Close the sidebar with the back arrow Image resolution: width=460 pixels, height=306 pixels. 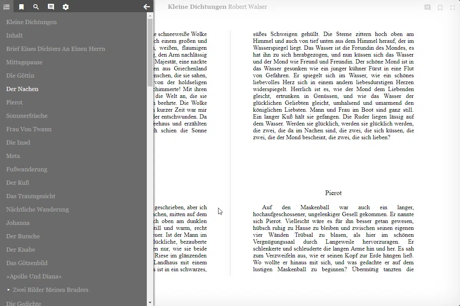pyautogui.click(x=146, y=7)
